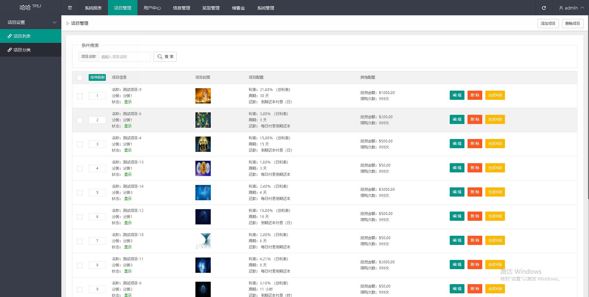
Task: Click the refresh icon in top bar
Action: [x=544, y=8]
